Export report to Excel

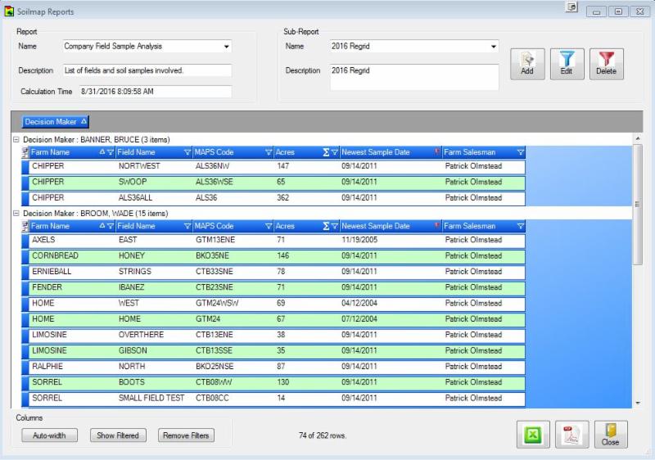533,435
